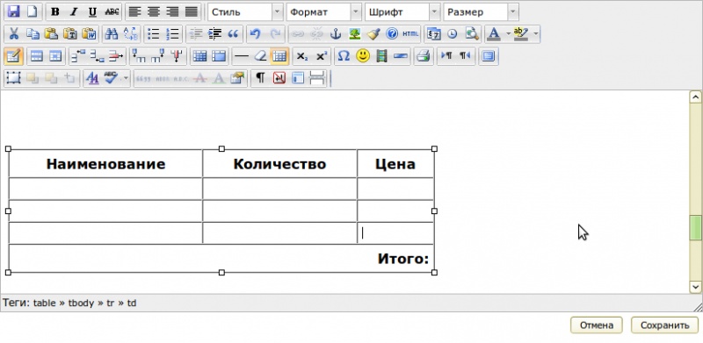This screenshot has width=703, height=343.
Task: Insert an emoticon smiley
Action: click(363, 56)
